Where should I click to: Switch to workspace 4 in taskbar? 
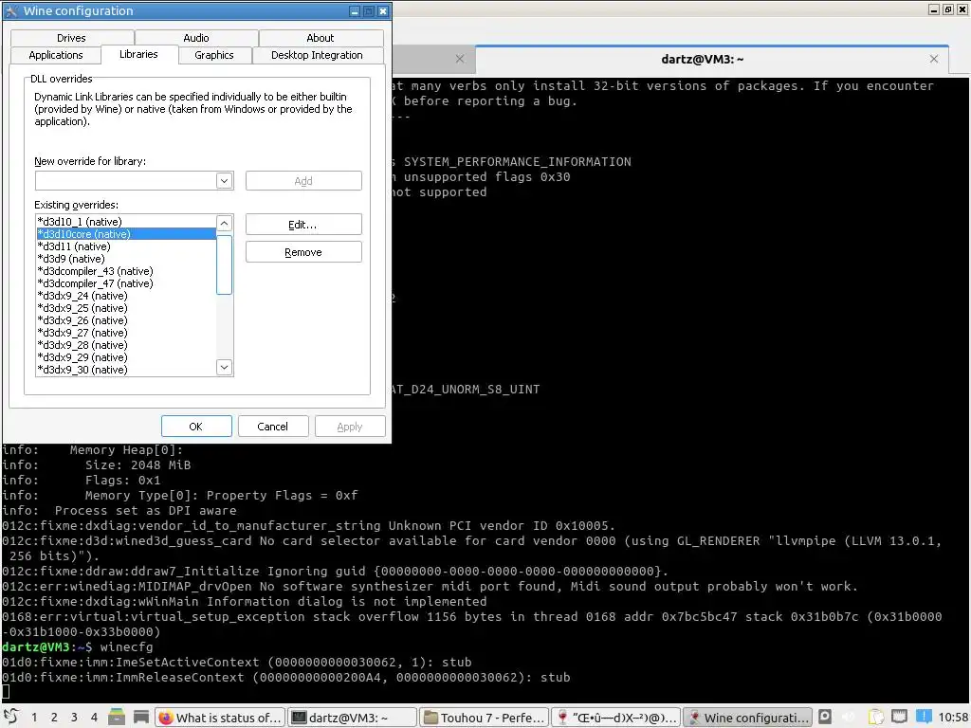94,717
